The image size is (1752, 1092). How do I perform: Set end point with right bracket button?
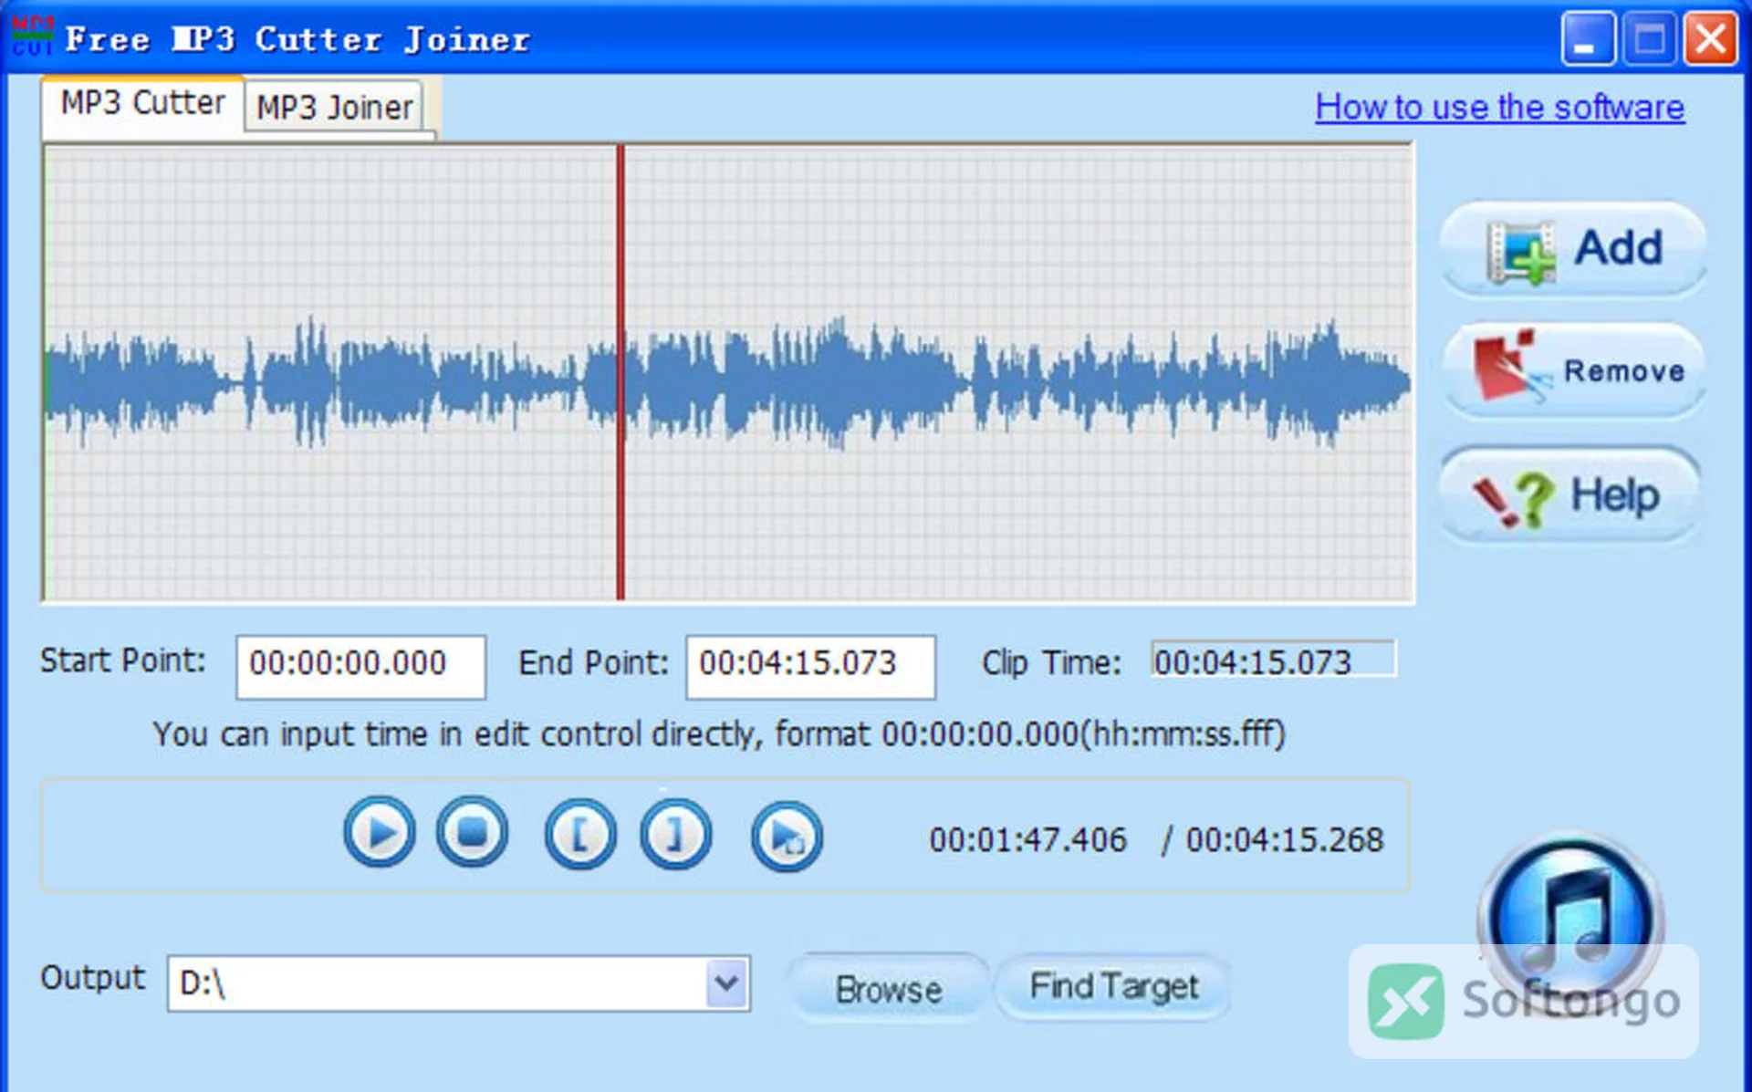[675, 835]
